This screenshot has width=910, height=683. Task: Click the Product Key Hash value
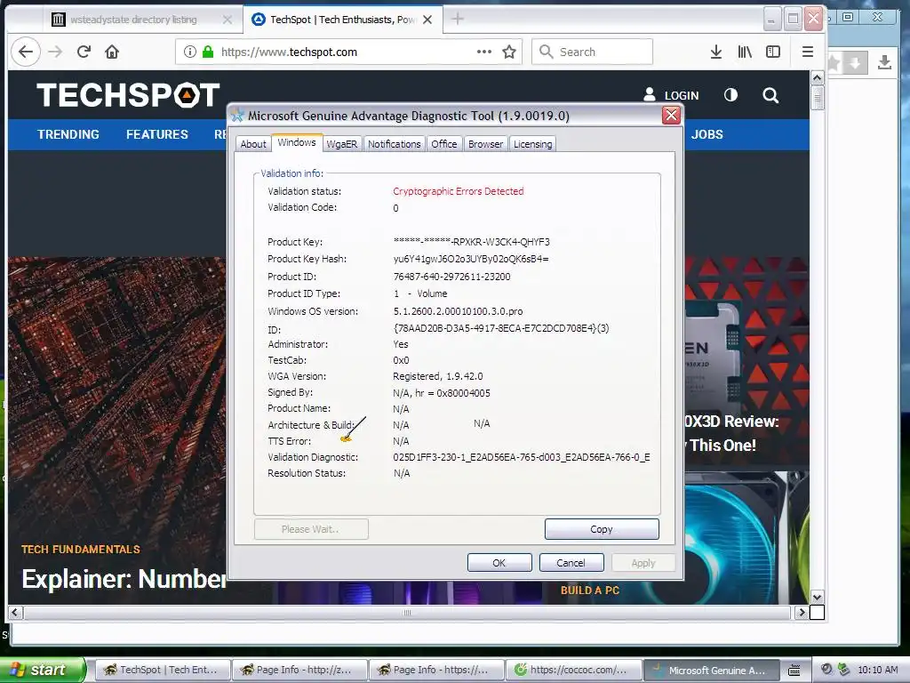pos(471,259)
